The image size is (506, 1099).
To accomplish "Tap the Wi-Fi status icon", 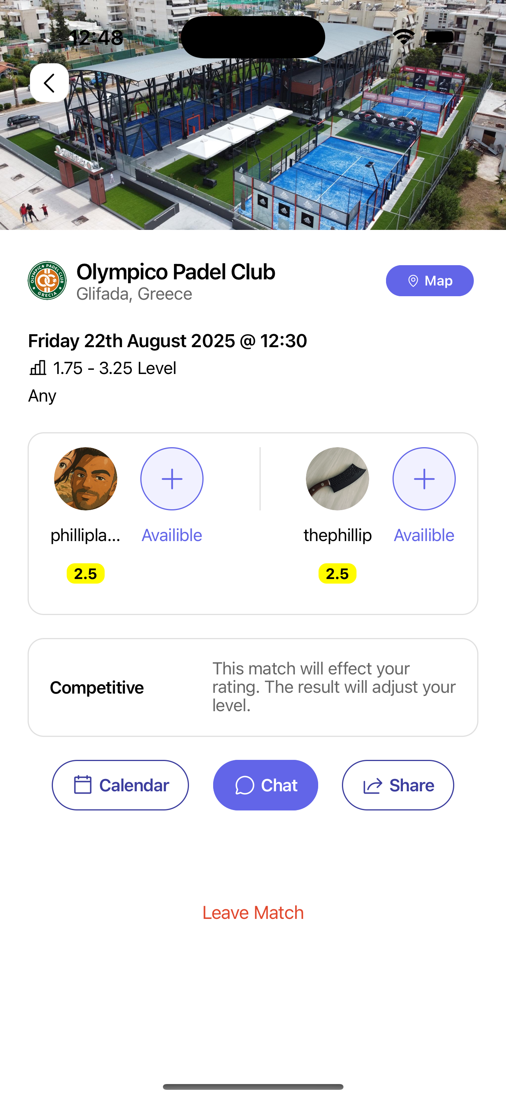I will pyautogui.click(x=404, y=37).
